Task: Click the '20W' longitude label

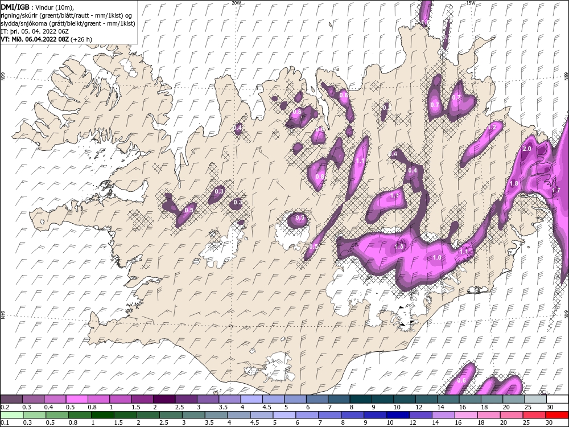Action: tap(236, 2)
